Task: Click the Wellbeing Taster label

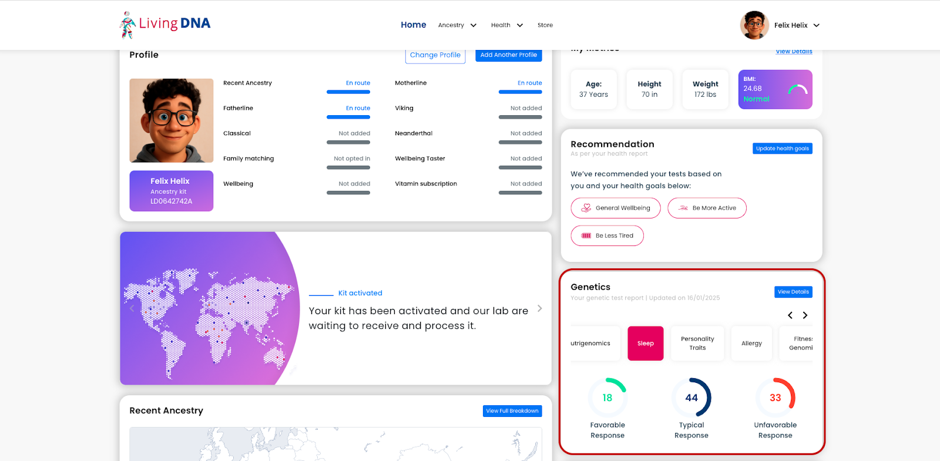Action: [420, 159]
